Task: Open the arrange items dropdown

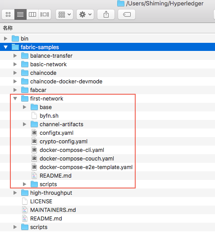Action: [x=64, y=14]
